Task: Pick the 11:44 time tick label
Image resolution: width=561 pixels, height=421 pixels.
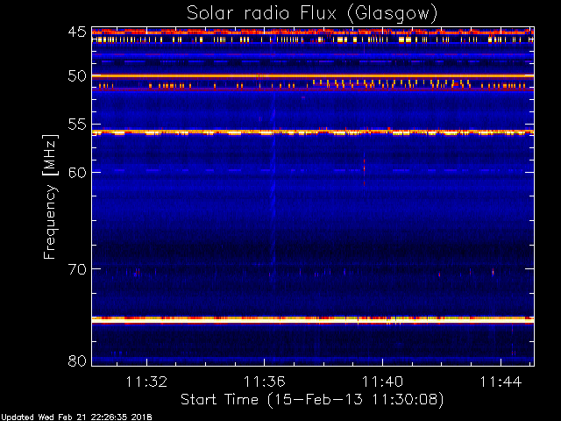Action: [x=500, y=382]
